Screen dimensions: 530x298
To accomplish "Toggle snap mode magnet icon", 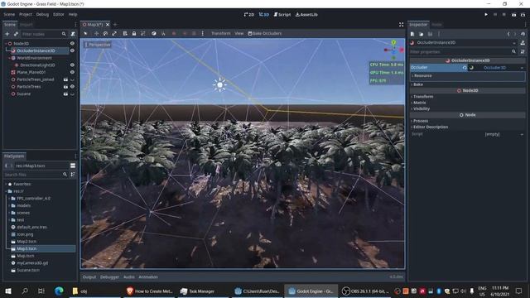I will click(x=163, y=33).
